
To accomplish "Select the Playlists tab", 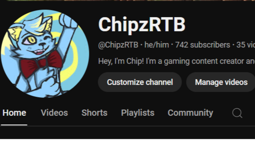I will point(138,113).
